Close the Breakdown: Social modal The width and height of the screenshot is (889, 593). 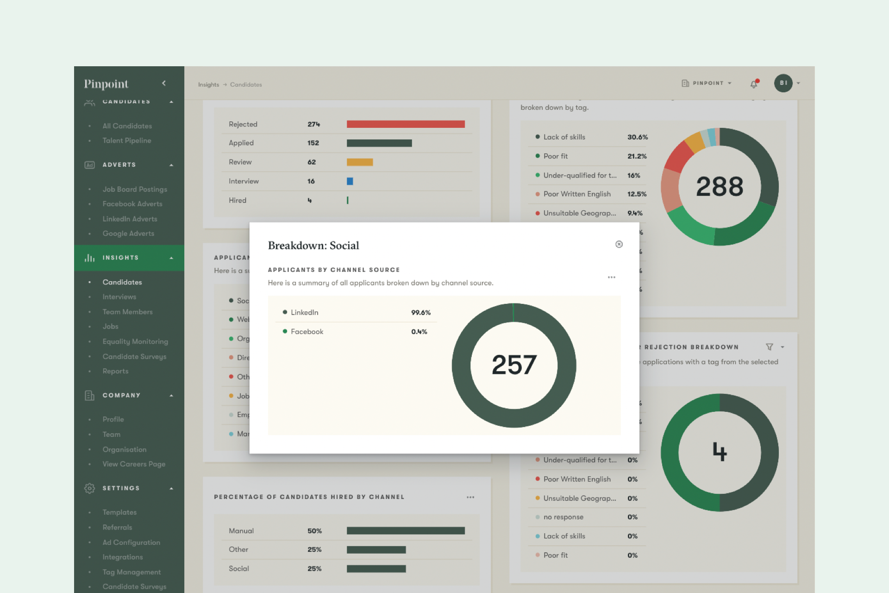[619, 244]
